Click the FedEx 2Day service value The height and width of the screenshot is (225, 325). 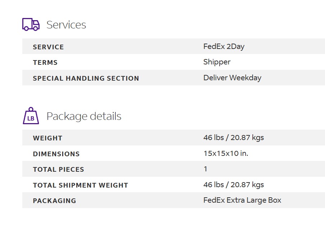(x=224, y=46)
